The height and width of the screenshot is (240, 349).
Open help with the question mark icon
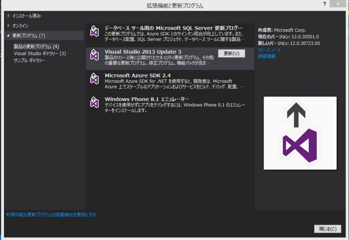click(325, 4)
